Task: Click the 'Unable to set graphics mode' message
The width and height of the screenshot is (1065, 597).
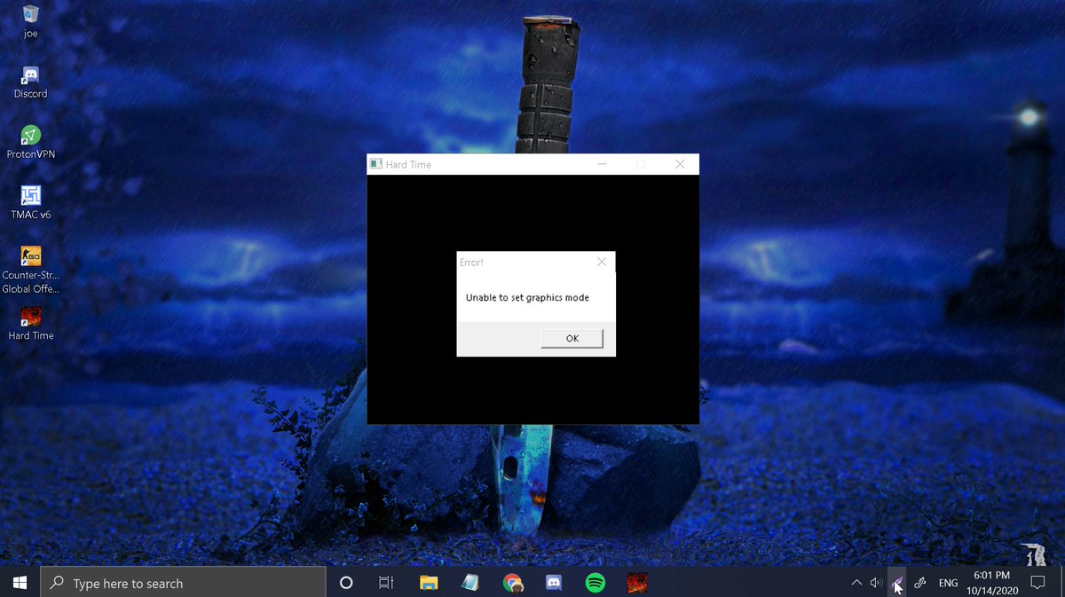Action: 527,298
